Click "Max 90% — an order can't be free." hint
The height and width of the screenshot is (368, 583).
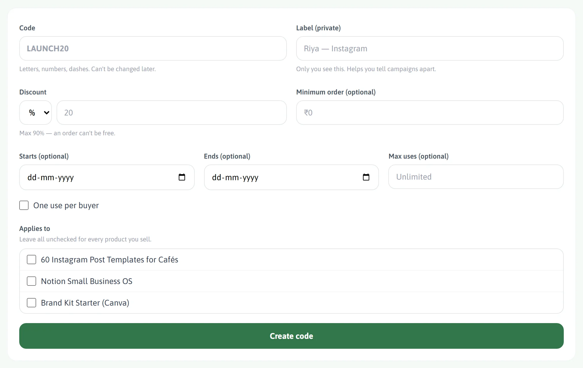pyautogui.click(x=67, y=133)
